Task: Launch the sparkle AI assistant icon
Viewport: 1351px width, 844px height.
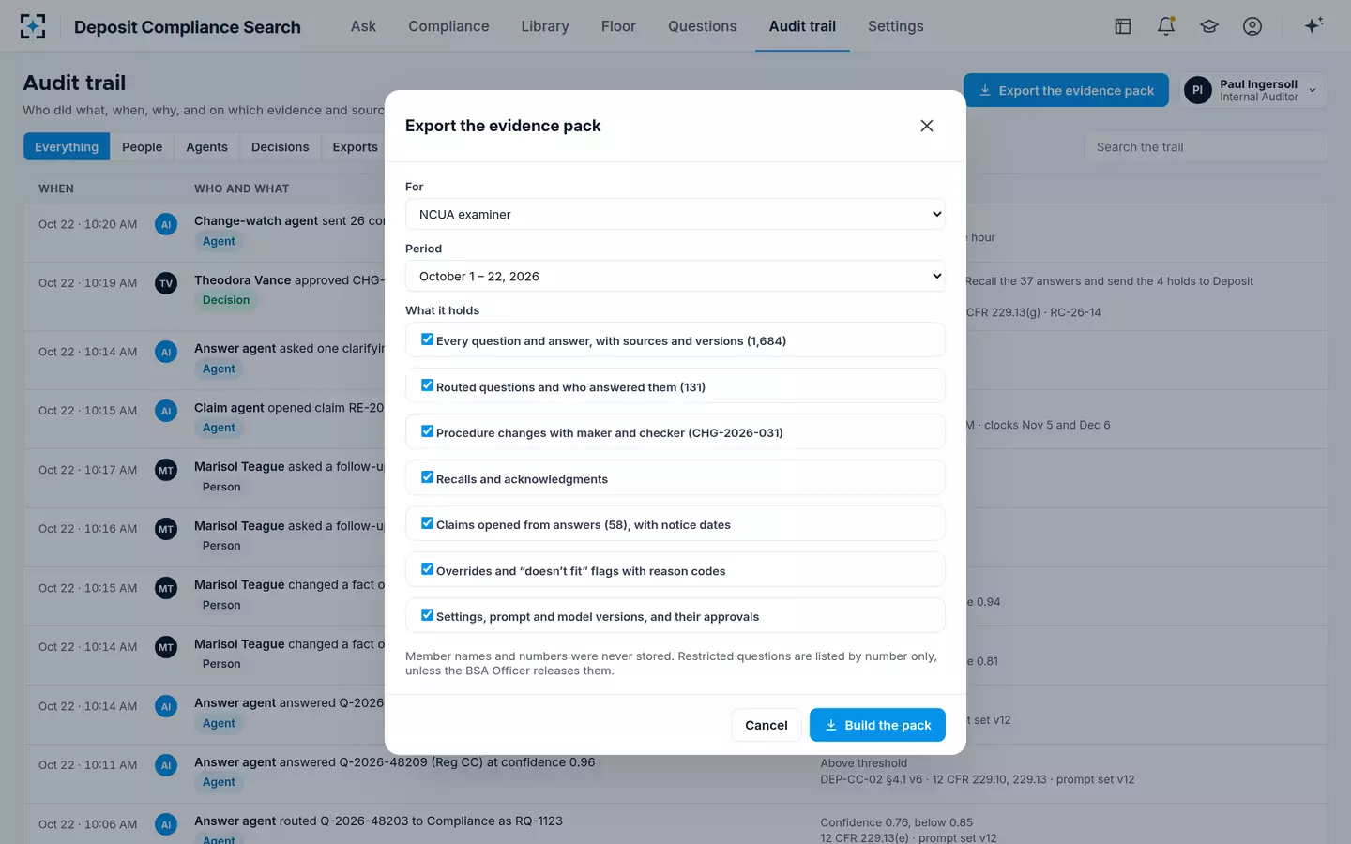Action: (1313, 25)
